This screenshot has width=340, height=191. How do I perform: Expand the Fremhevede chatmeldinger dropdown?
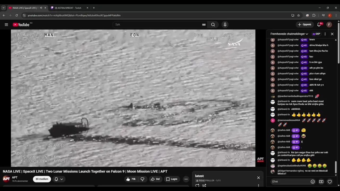tap(289, 34)
